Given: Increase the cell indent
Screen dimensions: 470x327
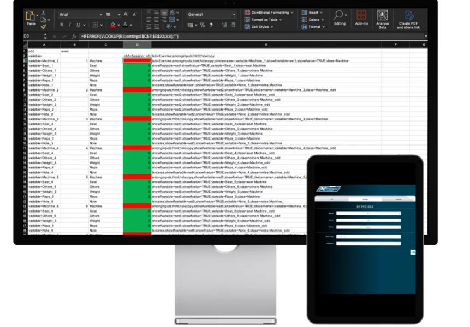Looking at the screenshot, I should pyautogui.click(x=157, y=27).
